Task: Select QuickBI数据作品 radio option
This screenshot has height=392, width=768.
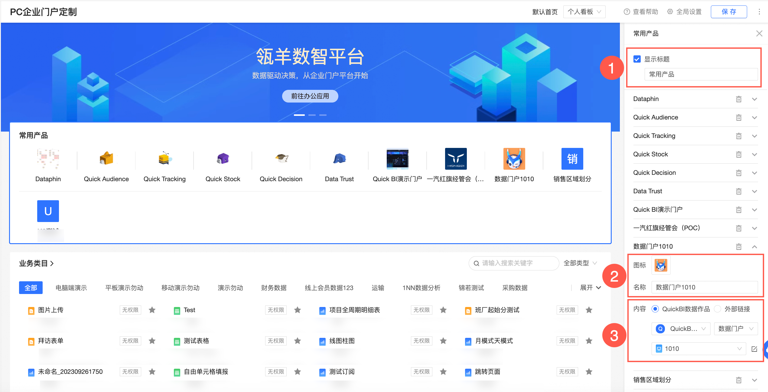Action: tap(655, 309)
